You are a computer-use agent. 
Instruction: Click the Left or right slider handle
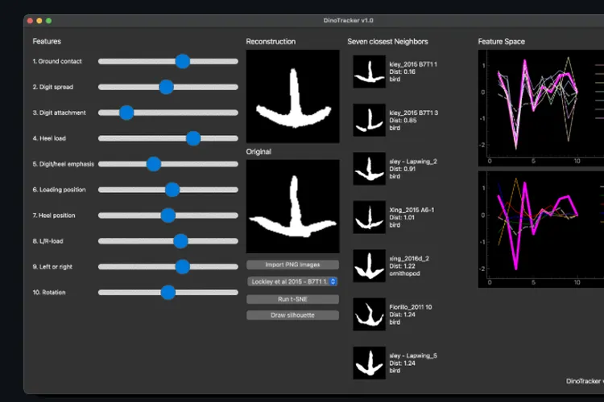pos(182,267)
